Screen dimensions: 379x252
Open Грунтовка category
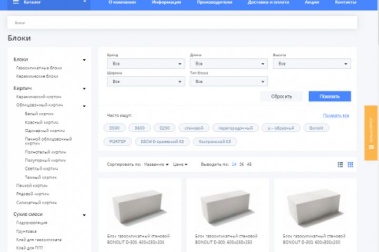(x=26, y=232)
